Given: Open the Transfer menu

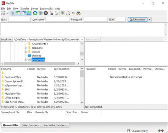Looking at the screenshot, I should click(x=24, y=8).
